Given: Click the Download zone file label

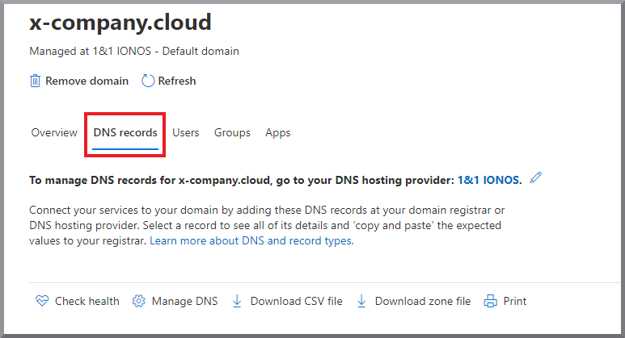Looking at the screenshot, I should [x=423, y=301].
